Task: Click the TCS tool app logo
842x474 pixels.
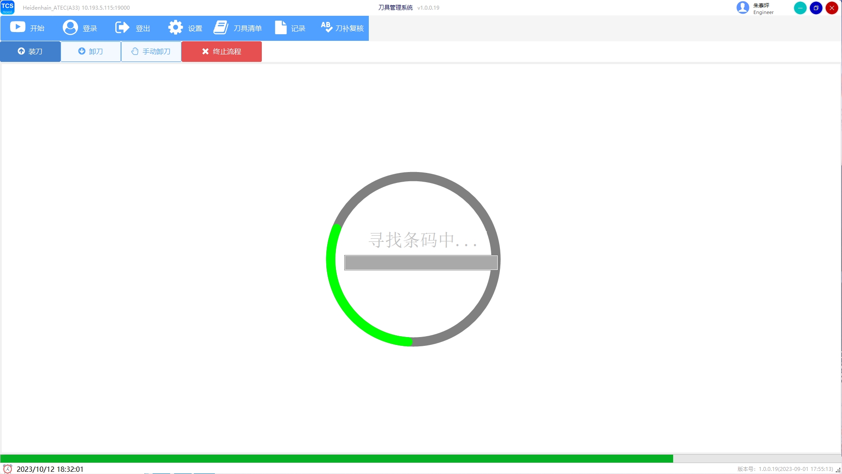Action: click(x=7, y=7)
